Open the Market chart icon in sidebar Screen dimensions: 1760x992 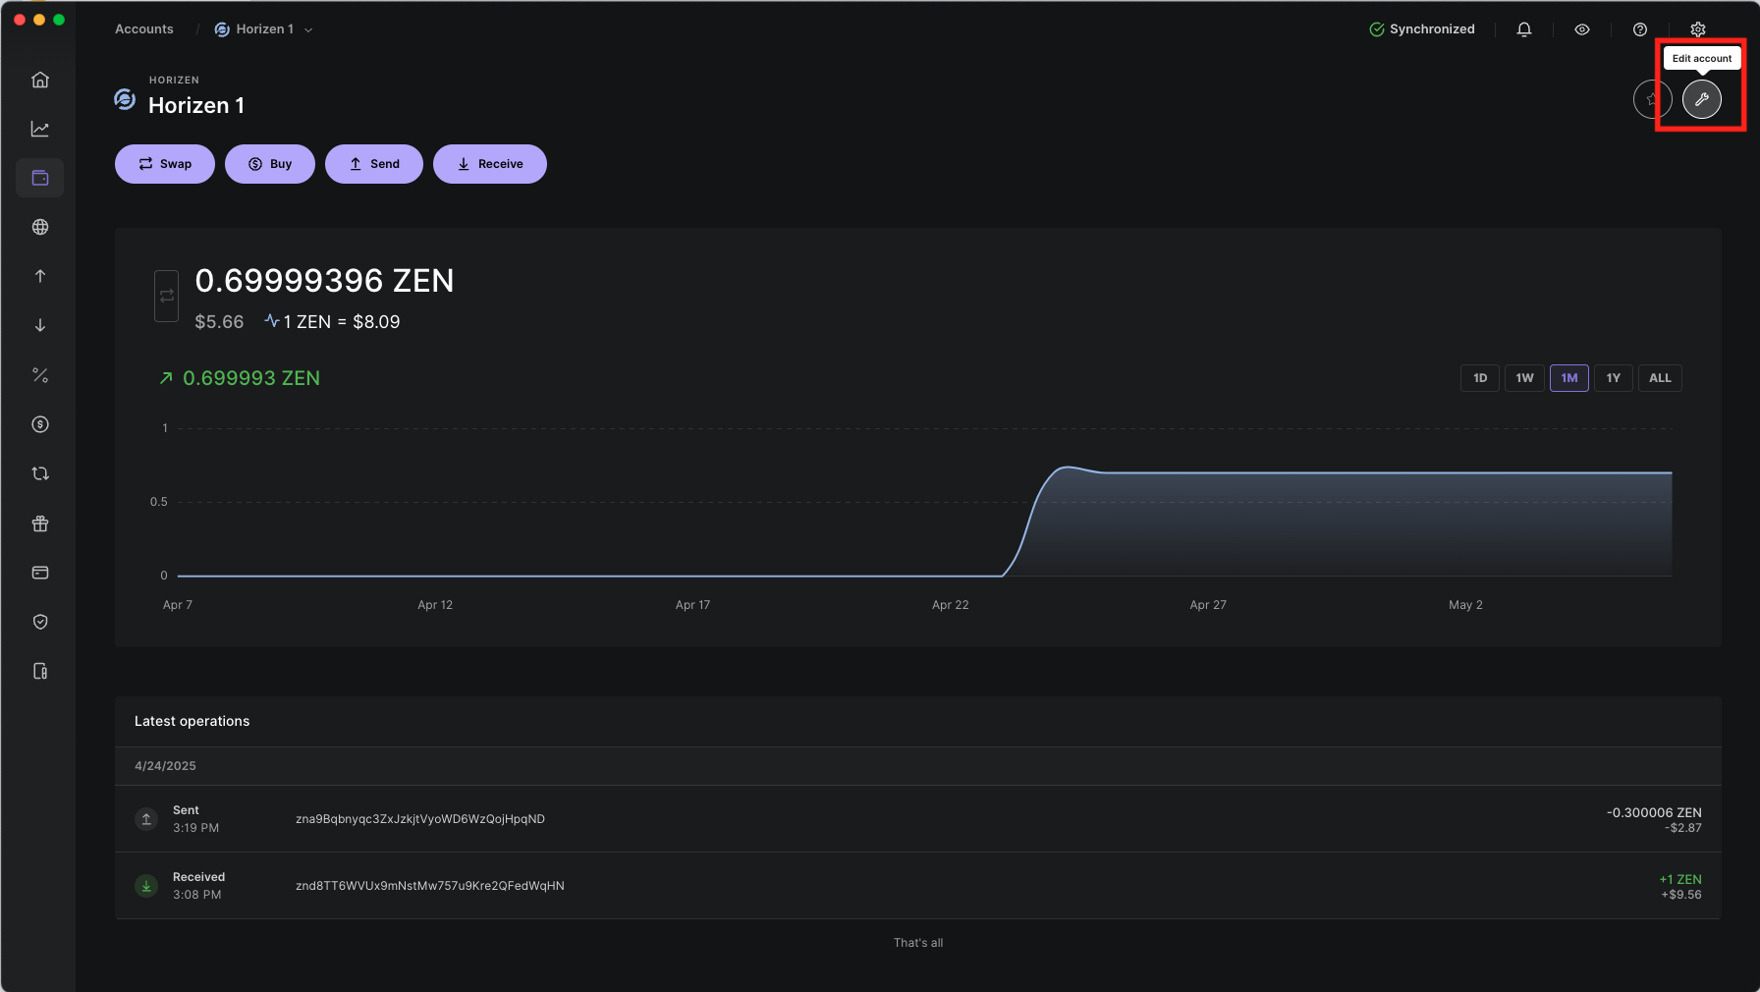tap(40, 129)
